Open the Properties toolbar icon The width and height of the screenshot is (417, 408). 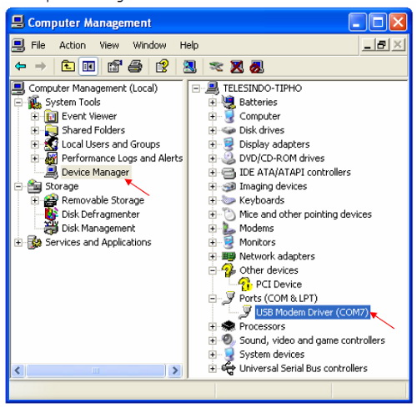pyautogui.click(x=115, y=67)
